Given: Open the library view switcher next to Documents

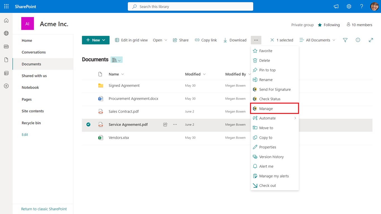Looking at the screenshot, I should (117, 60).
